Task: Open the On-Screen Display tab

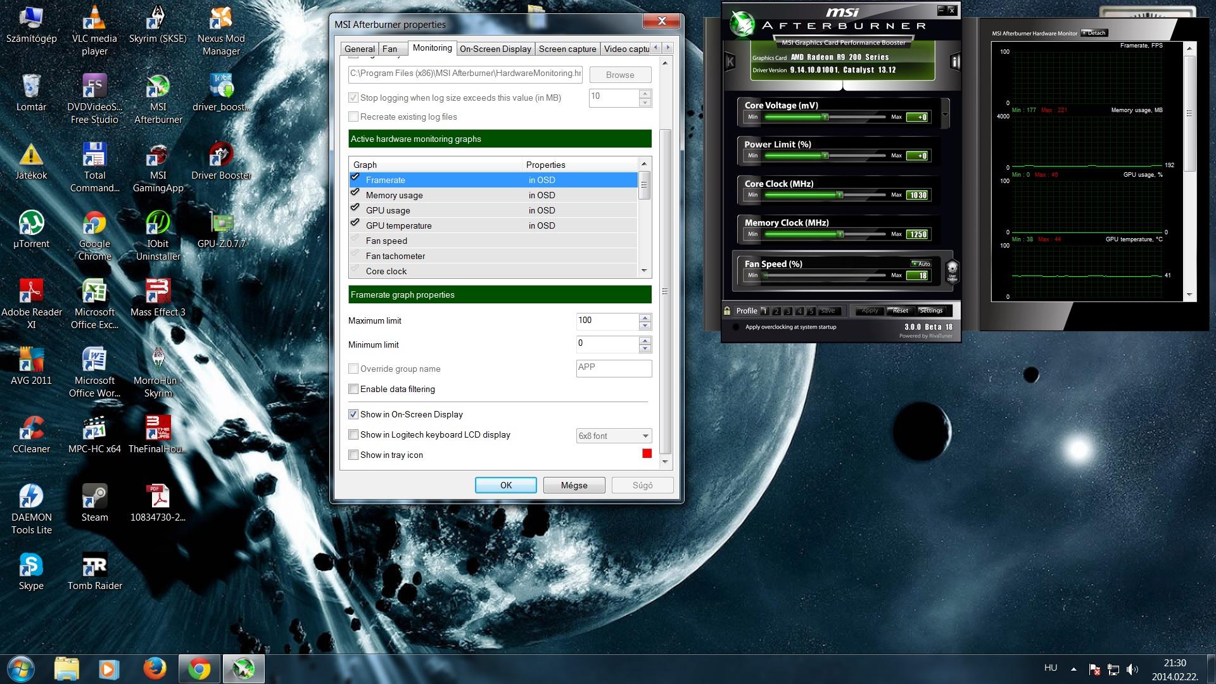Action: pos(495,49)
